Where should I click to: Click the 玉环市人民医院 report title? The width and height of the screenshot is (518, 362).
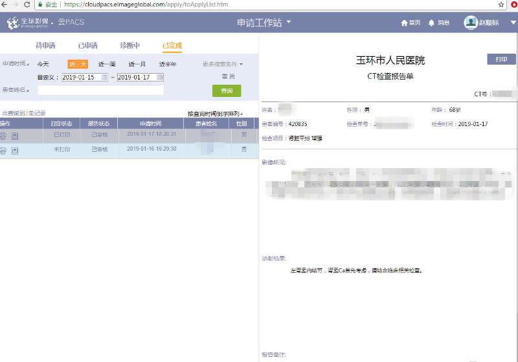pos(390,60)
